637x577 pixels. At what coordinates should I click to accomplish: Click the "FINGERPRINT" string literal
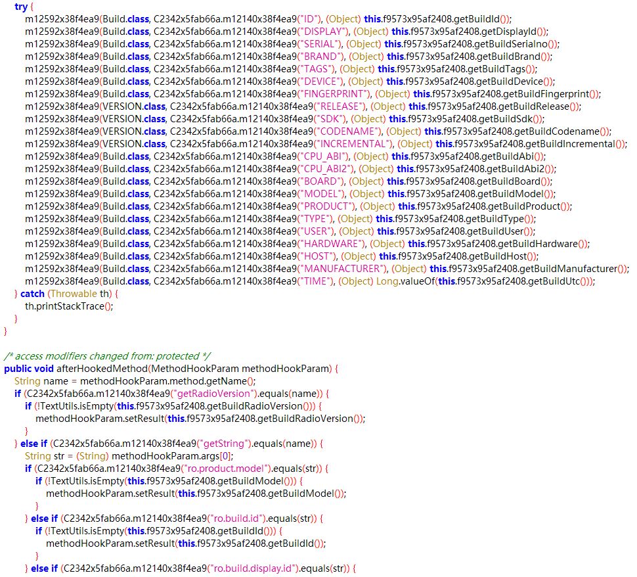tap(334, 94)
